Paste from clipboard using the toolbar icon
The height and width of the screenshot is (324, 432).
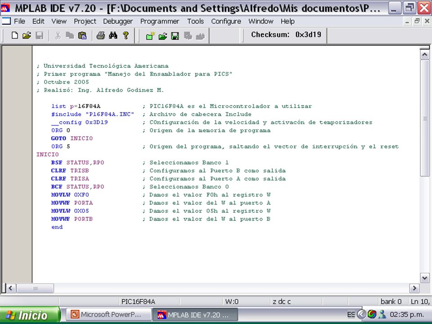(x=82, y=35)
